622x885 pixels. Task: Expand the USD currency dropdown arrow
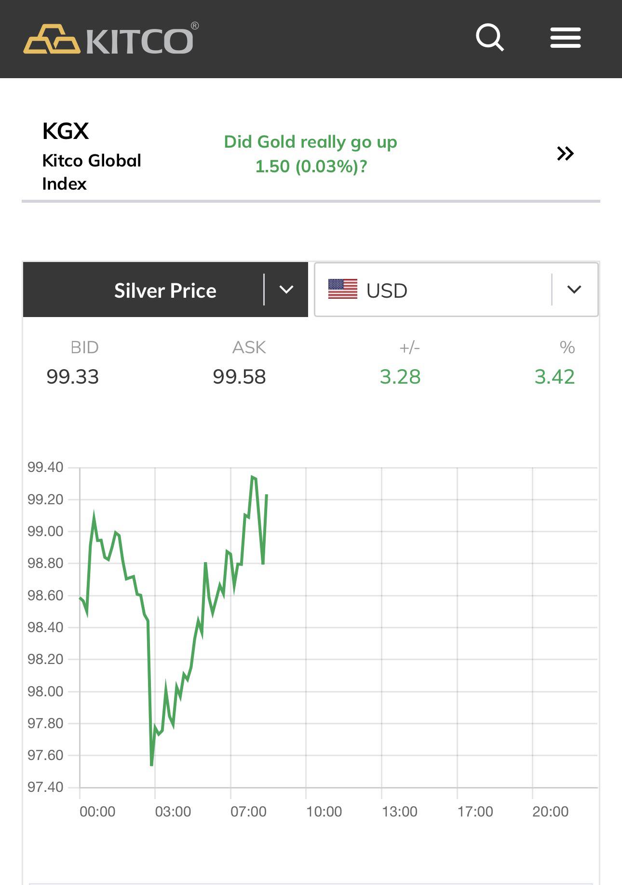click(x=574, y=290)
